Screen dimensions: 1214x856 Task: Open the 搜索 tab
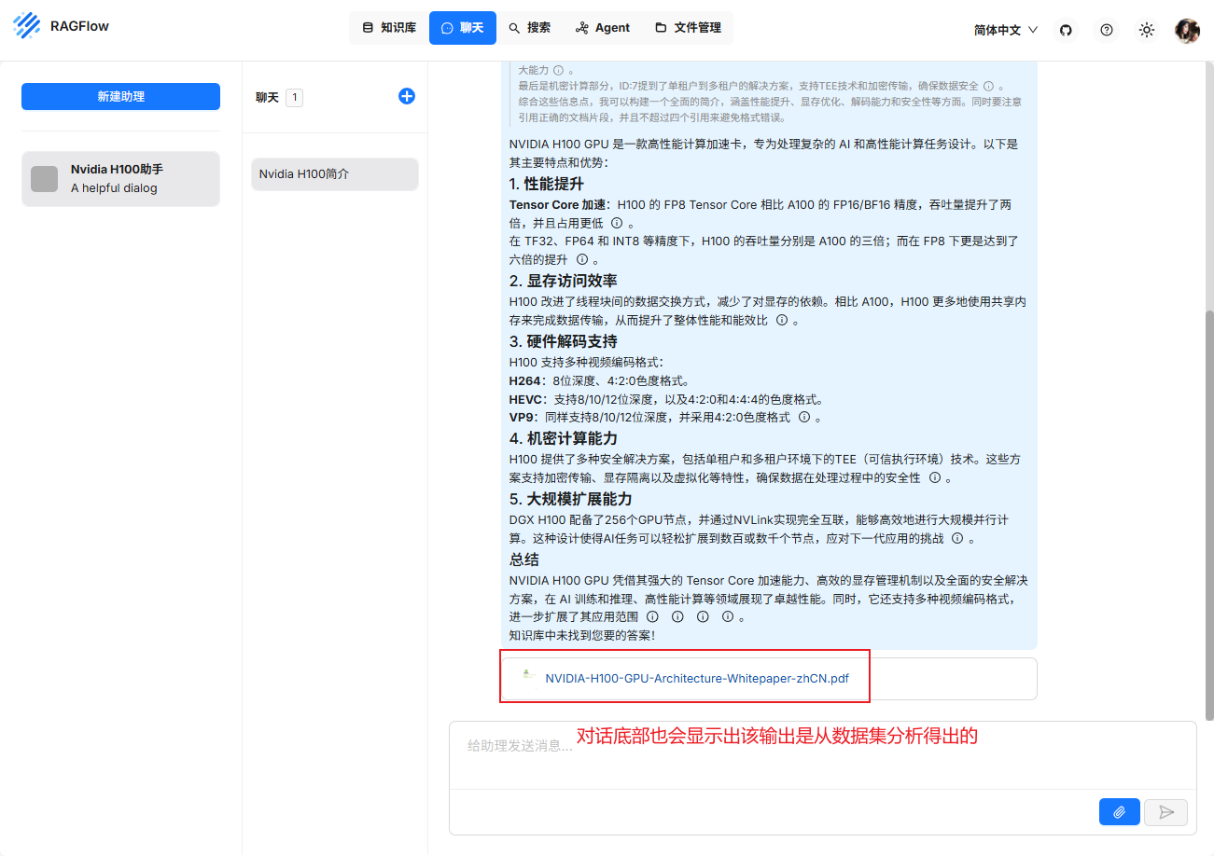(x=529, y=28)
